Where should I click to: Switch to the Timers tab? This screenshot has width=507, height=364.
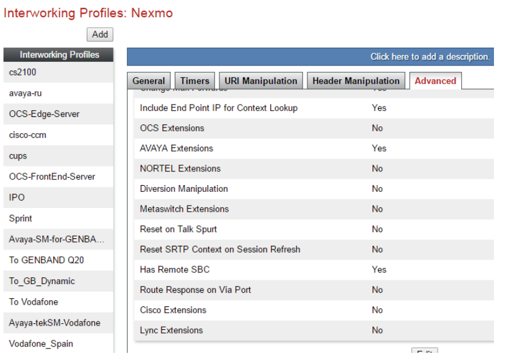(x=195, y=80)
